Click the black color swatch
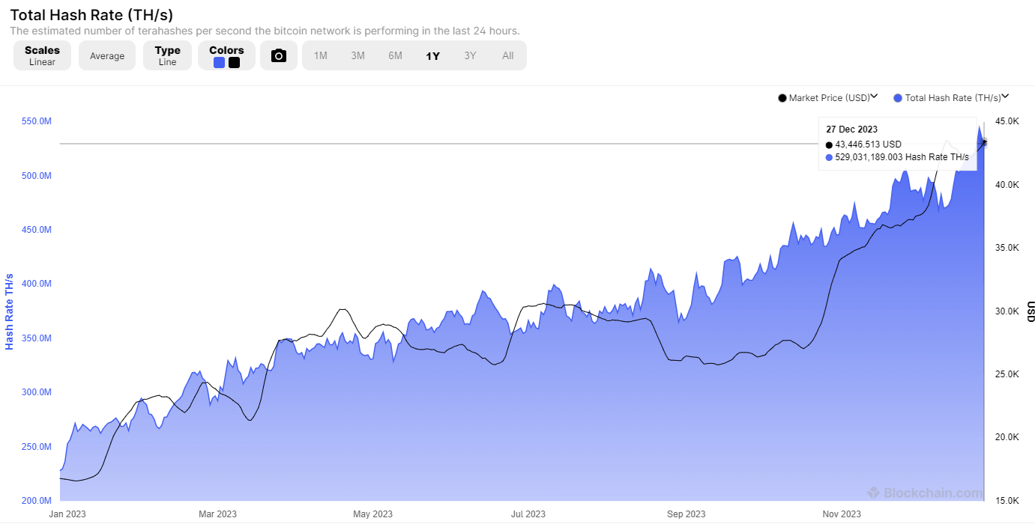This screenshot has width=1035, height=530. (x=234, y=63)
